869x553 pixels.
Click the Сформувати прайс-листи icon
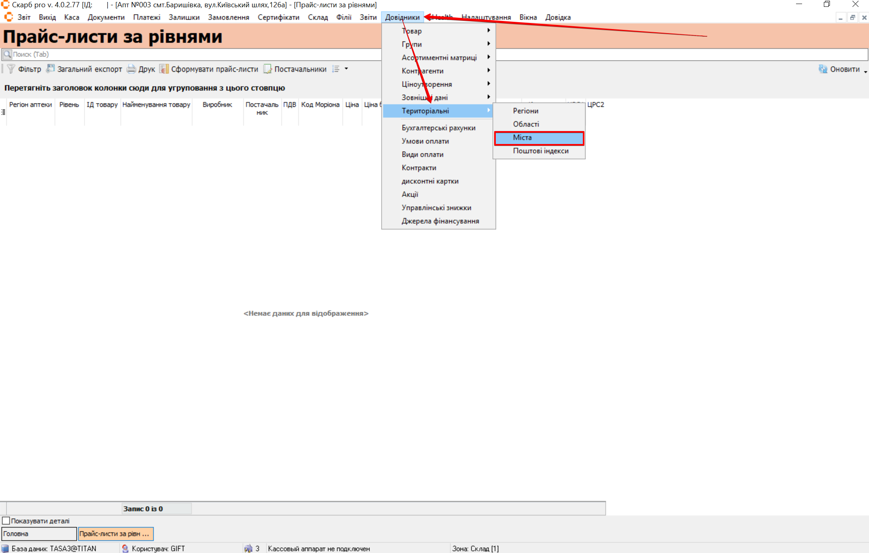coord(164,69)
